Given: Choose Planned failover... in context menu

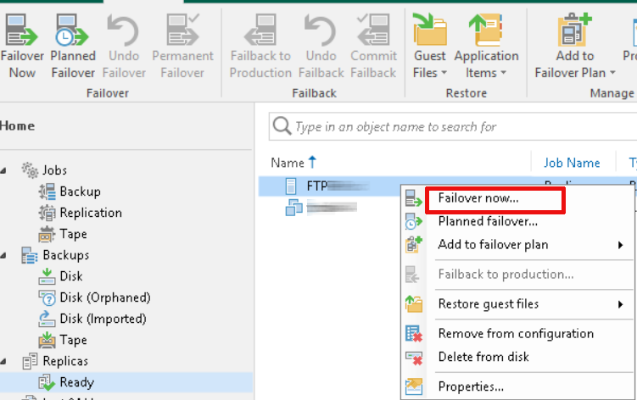Looking at the screenshot, I should point(488,222).
